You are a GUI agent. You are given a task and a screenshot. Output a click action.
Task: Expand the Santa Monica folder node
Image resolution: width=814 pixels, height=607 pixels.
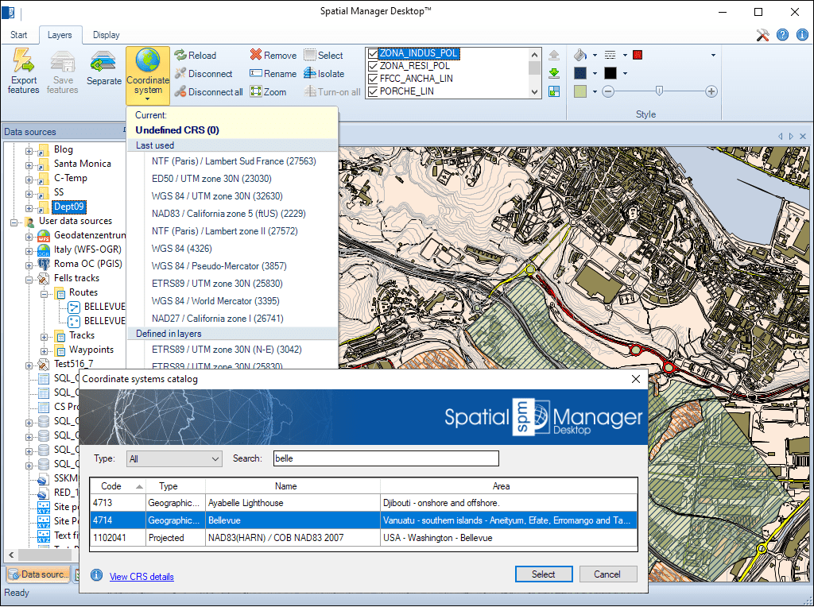tap(29, 165)
